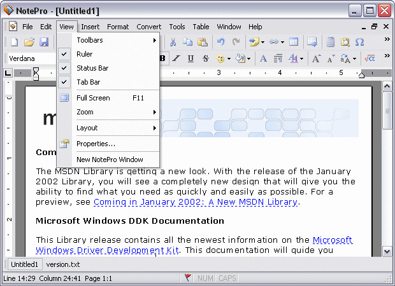Viewport: 395px width, 286px height.
Task: Click the square root equation icon
Action: 370,58
